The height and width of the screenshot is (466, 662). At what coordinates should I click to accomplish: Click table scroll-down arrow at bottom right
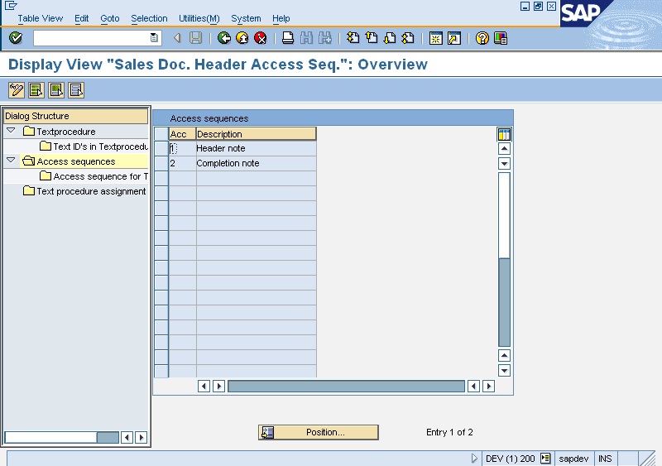(x=504, y=371)
